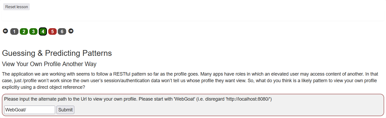Select green page 3 indicator
Screen dimensions: 386x118
[33, 32]
